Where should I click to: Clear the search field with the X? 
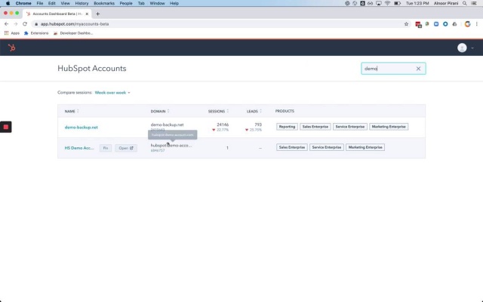(x=418, y=69)
